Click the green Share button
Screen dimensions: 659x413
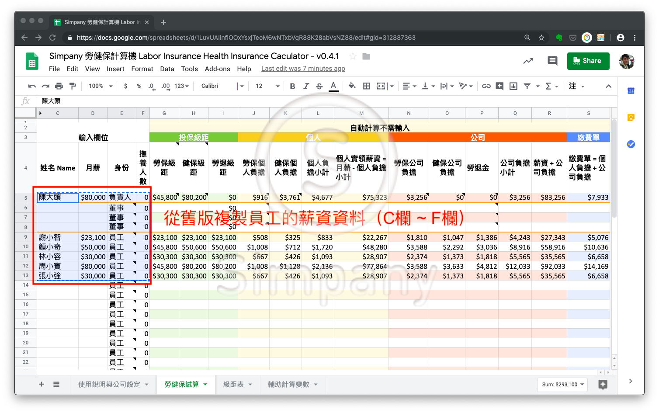[588, 61]
